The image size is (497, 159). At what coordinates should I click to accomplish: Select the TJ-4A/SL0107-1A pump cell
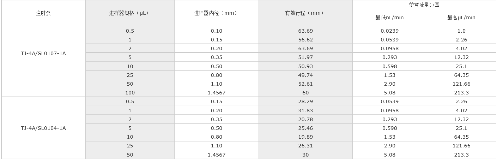(43, 54)
